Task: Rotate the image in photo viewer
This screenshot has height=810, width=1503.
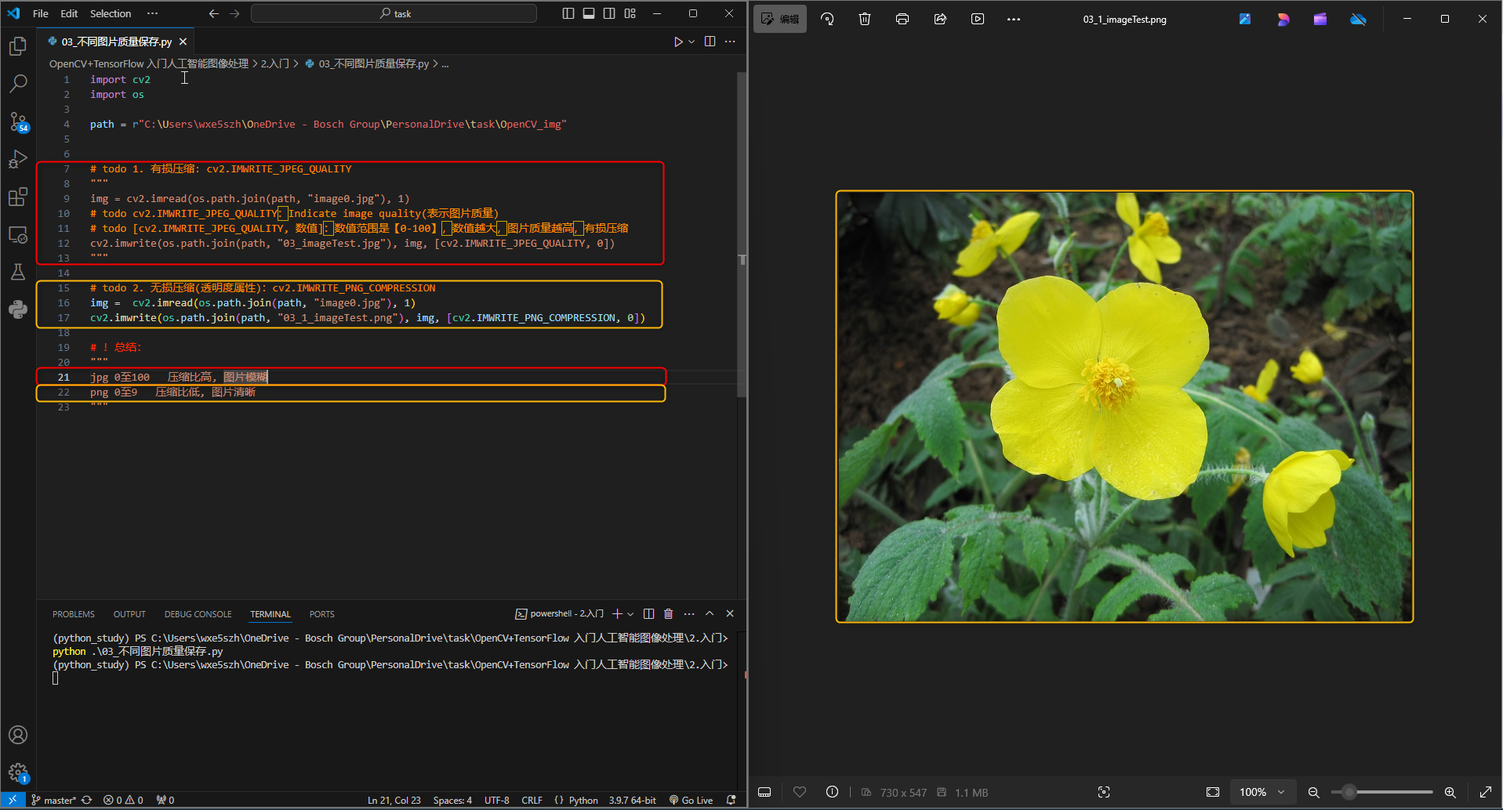Action: click(827, 20)
